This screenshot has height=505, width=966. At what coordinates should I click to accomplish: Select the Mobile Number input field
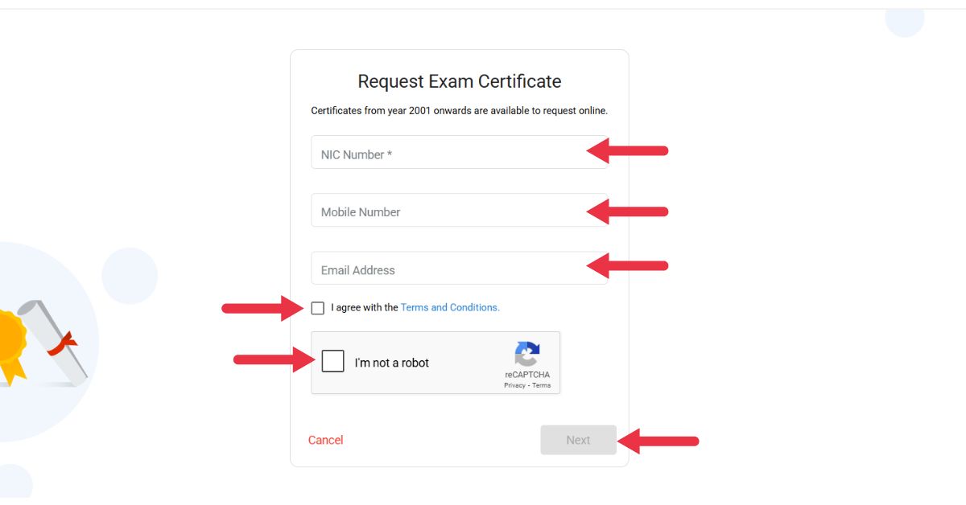(460, 210)
